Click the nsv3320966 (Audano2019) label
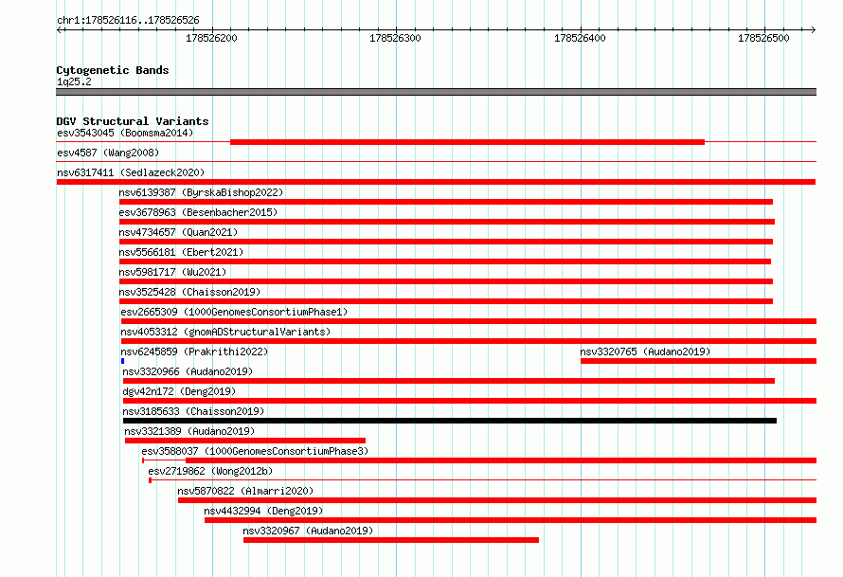This screenshot has height=577, width=843. pyautogui.click(x=188, y=371)
